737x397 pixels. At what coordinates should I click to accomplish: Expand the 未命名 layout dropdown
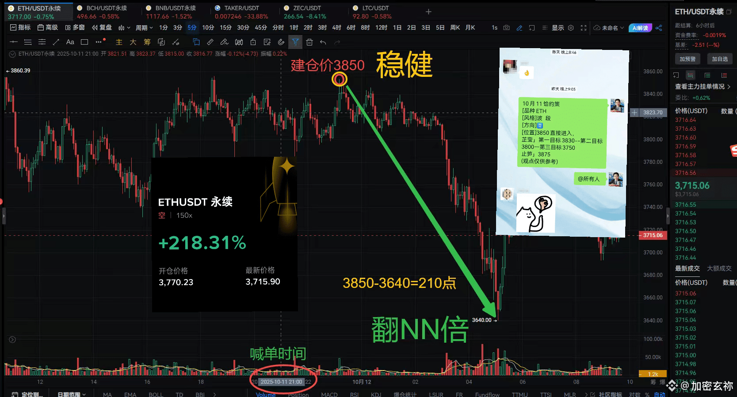pyautogui.click(x=609, y=27)
